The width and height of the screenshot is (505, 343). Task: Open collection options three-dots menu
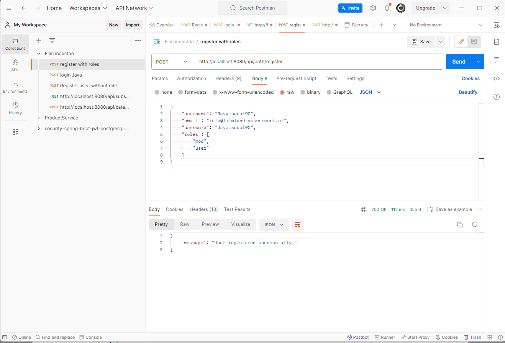pyautogui.click(x=138, y=41)
